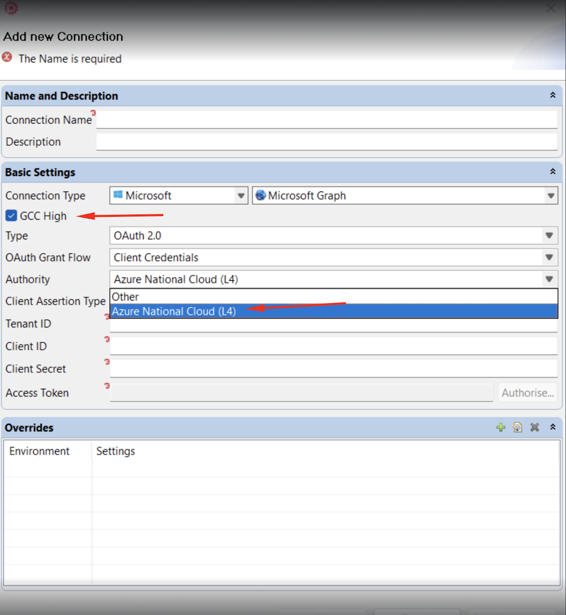This screenshot has height=615, width=566.
Task: Uncheck the GCC High checkbox
Action: point(11,216)
